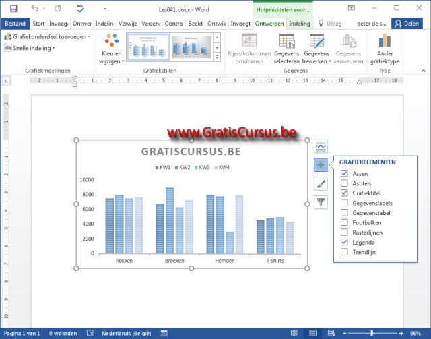Click Gegevens vernieuwen icon
This screenshot has height=339, width=431.
click(x=349, y=40)
